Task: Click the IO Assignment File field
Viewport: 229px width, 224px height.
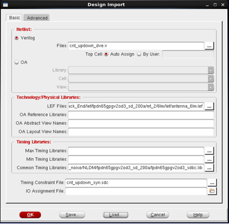Action: pyautogui.click(x=136, y=191)
